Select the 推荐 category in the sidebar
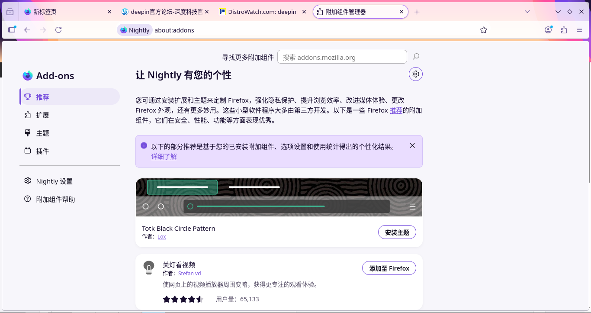The height and width of the screenshot is (313, 591). click(70, 97)
